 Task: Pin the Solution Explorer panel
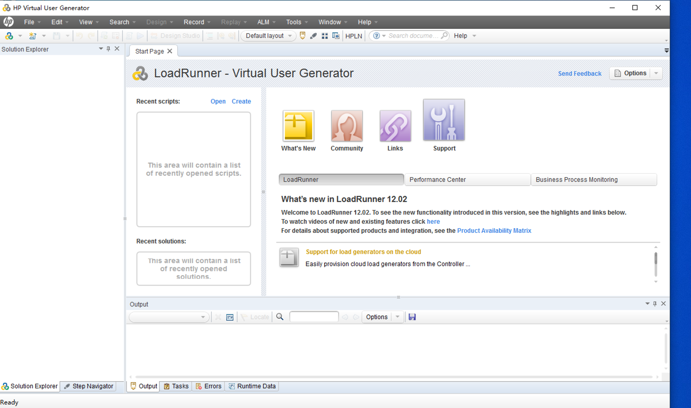point(108,49)
